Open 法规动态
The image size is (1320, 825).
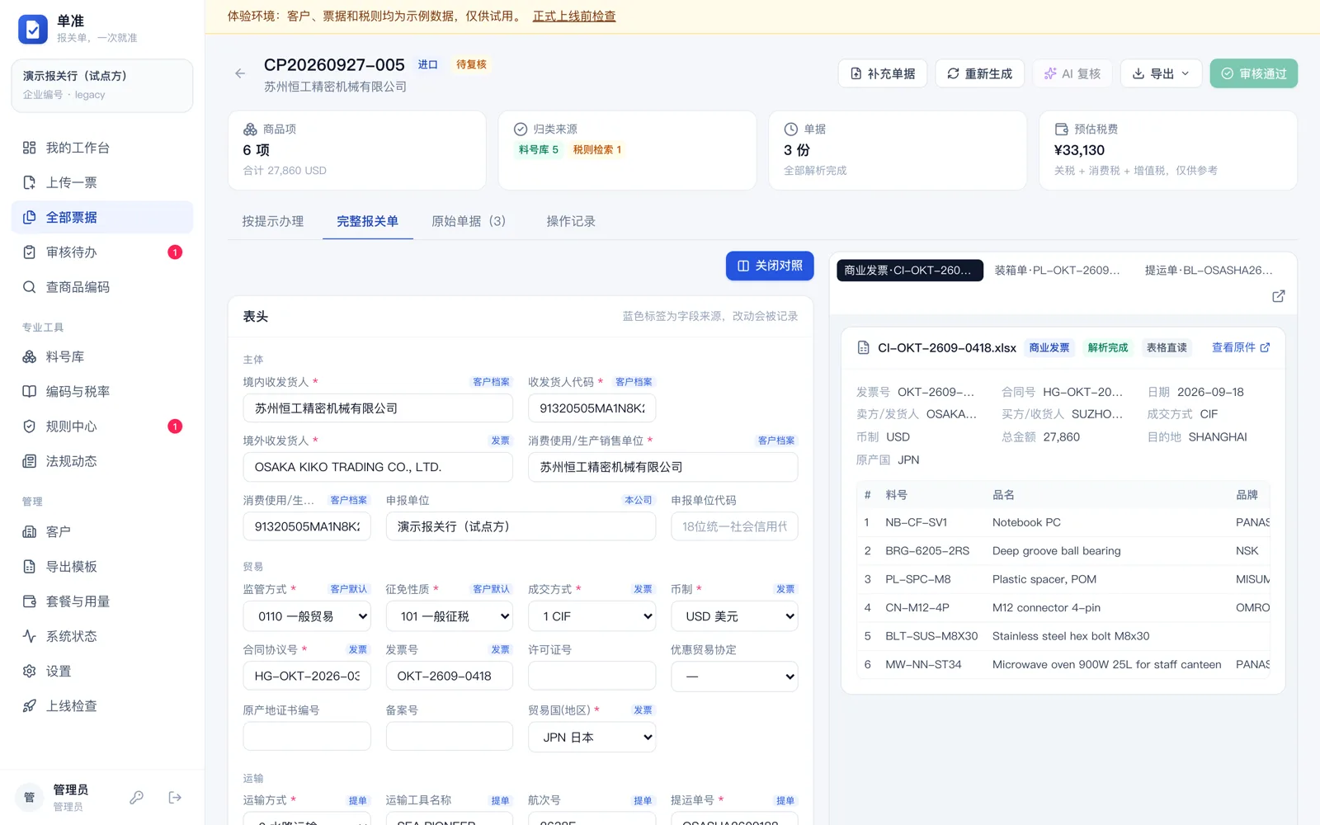(102, 461)
